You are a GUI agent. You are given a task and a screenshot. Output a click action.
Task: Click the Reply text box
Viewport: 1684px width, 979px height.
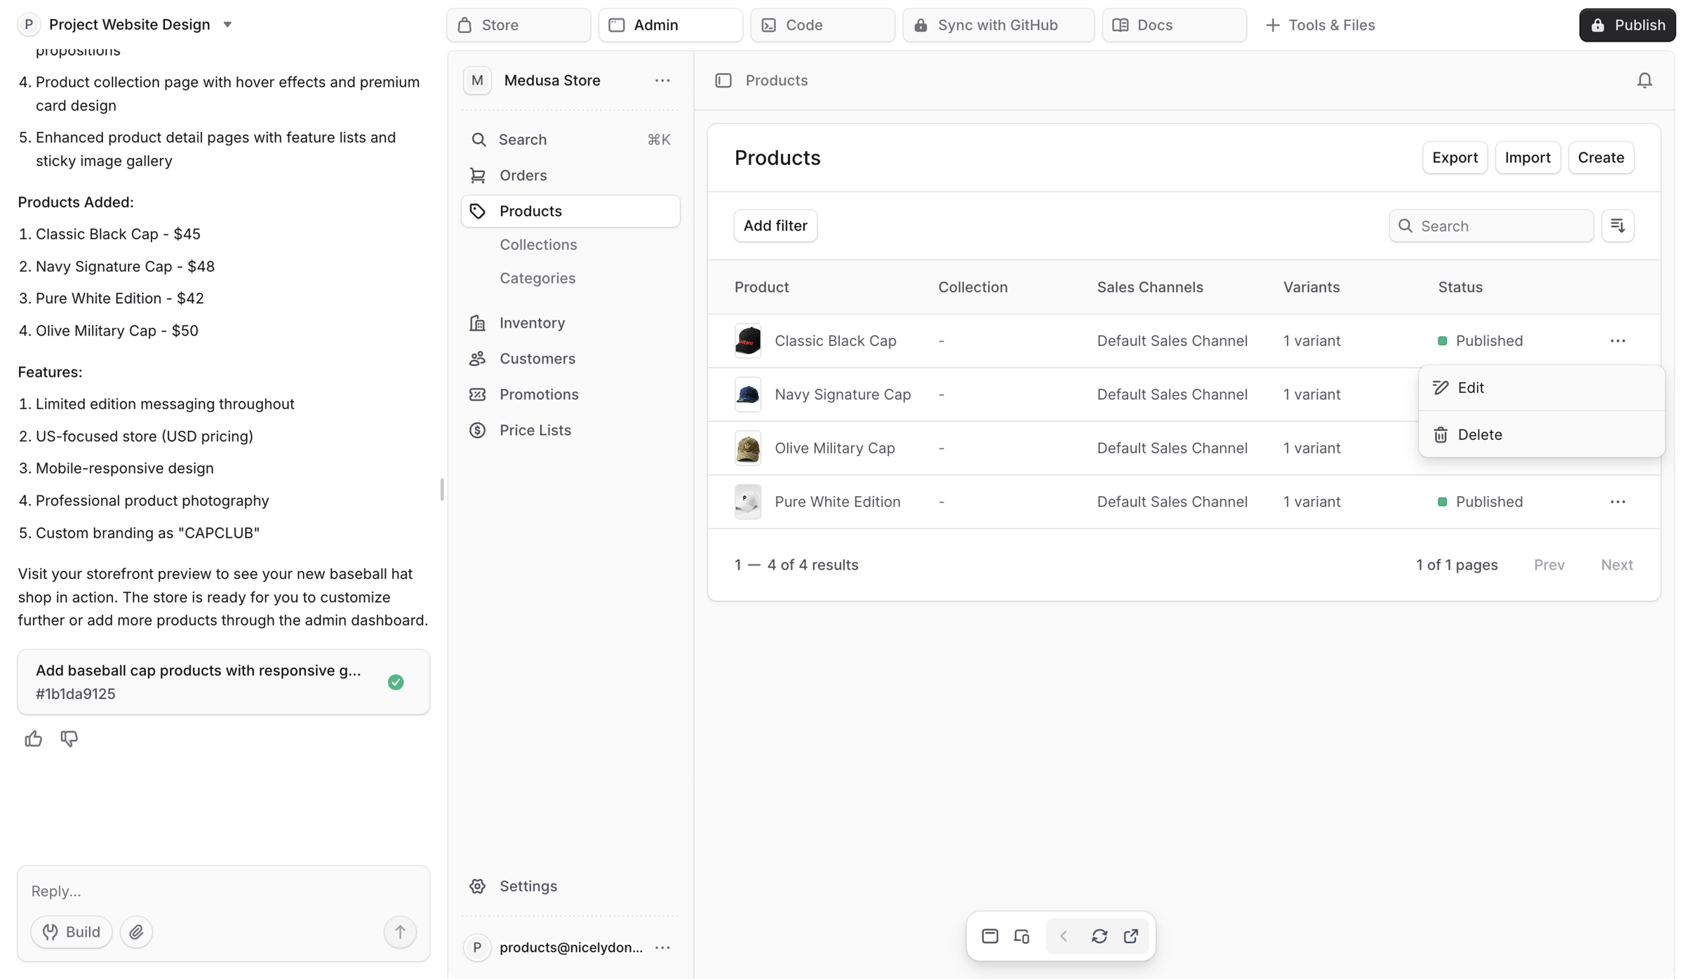pyautogui.click(x=223, y=891)
